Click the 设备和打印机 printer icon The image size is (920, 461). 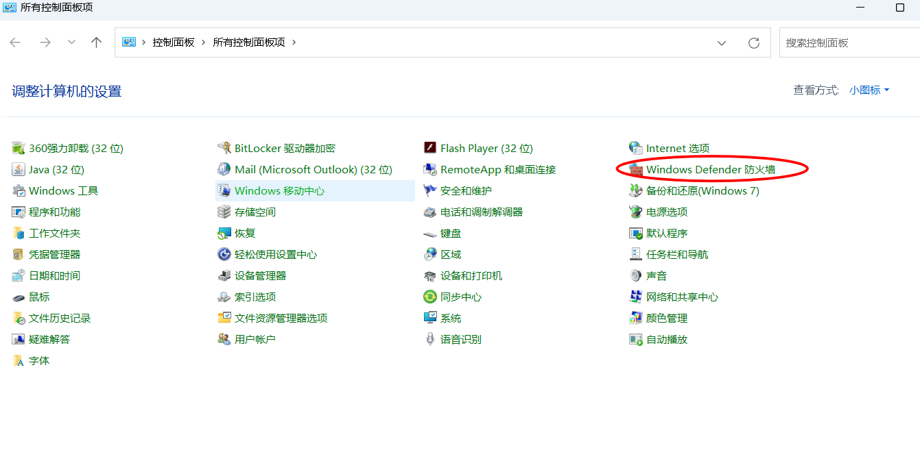tap(430, 275)
